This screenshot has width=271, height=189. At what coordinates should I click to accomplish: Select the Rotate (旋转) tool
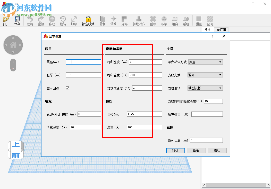point(63,21)
